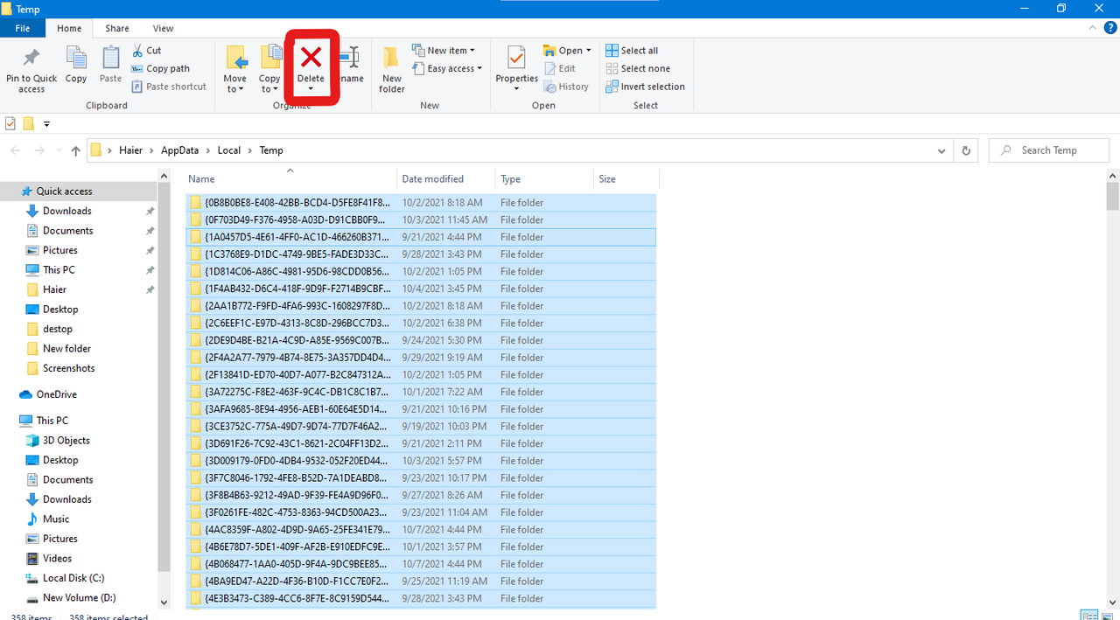Click Haier in the address breadcrumb
Image resolution: width=1120 pixels, height=620 pixels.
point(131,150)
